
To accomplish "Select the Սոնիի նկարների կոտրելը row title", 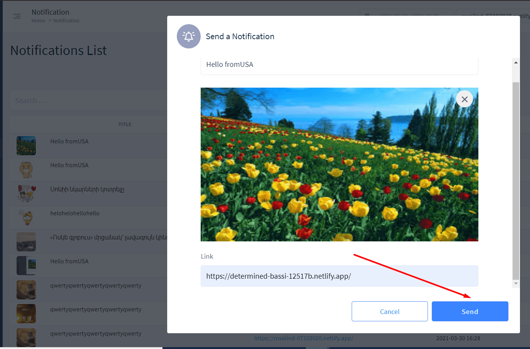I will [87, 189].
